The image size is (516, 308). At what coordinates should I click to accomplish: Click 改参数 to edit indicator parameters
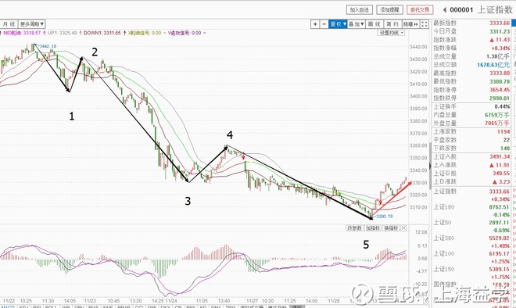click(x=354, y=227)
